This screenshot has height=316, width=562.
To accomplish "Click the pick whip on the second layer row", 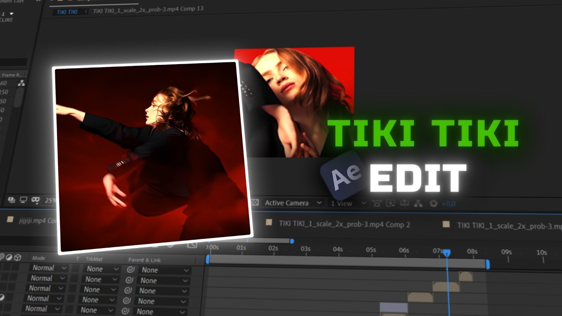I will pos(130,280).
